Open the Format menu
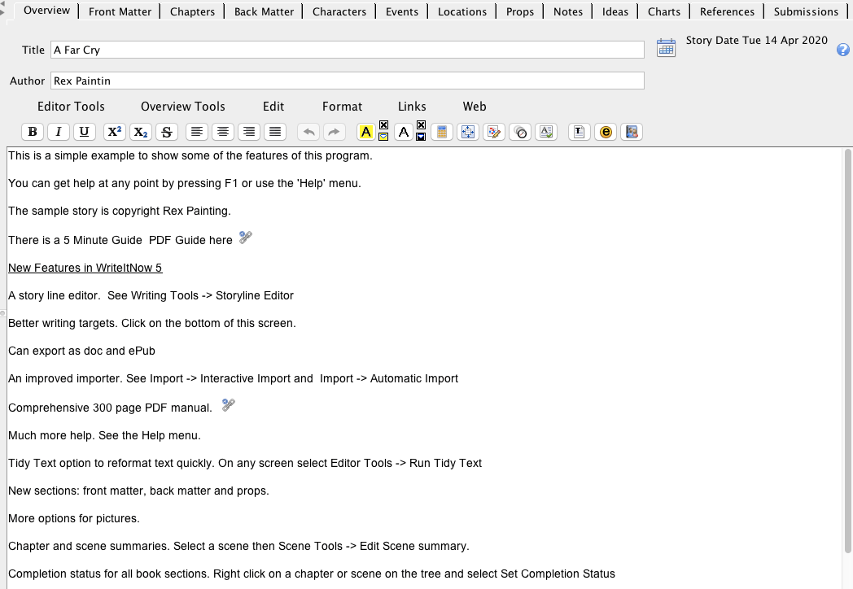The height and width of the screenshot is (589, 853). [342, 106]
